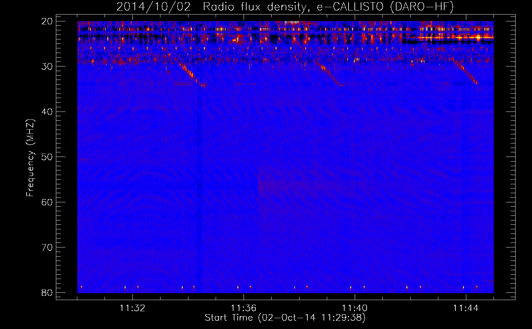The height and width of the screenshot is (329, 532).
Task: Click the time tick label "11:32"
Action: 132,308
